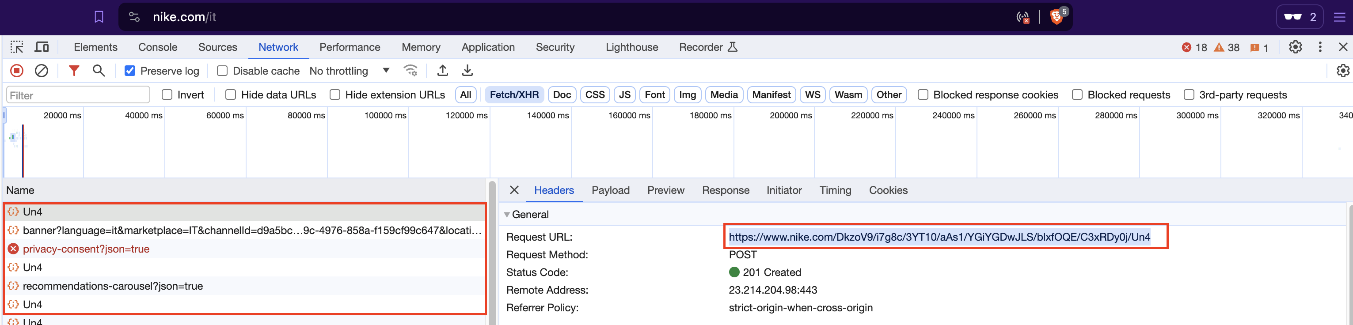Open the No throttling dropdown
The image size is (1353, 325).
[x=349, y=71]
